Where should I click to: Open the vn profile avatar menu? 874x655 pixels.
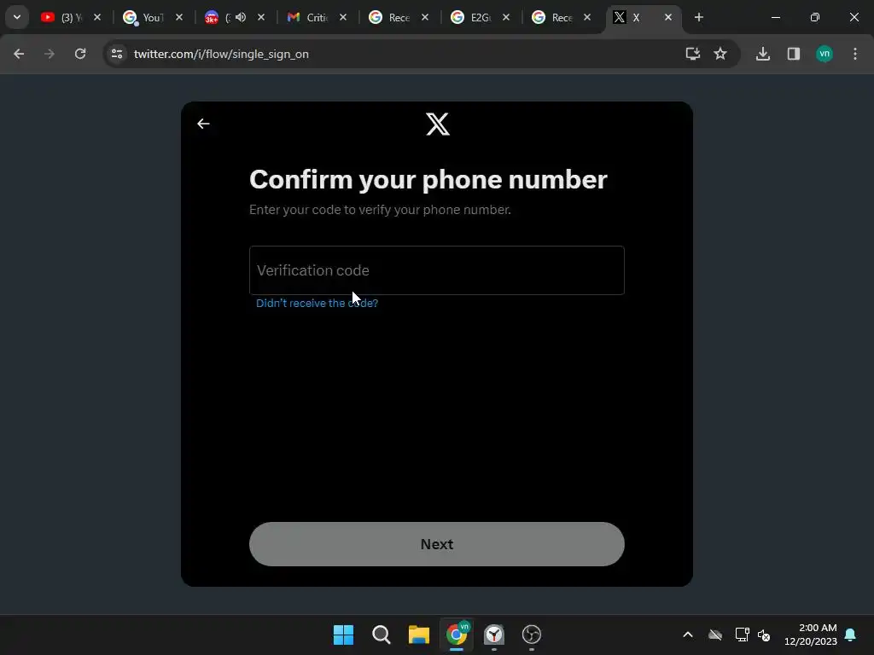[824, 54]
